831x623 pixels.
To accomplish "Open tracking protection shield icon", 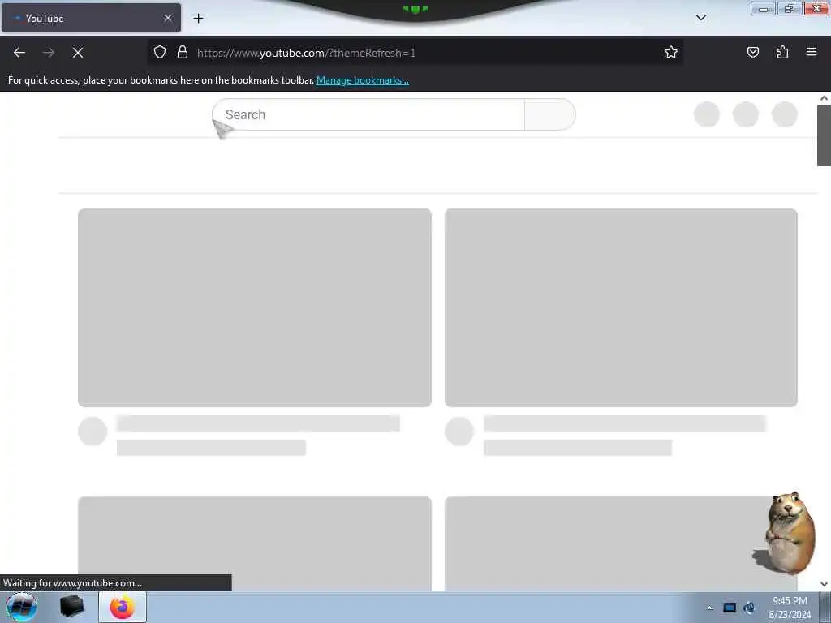I will tap(160, 52).
